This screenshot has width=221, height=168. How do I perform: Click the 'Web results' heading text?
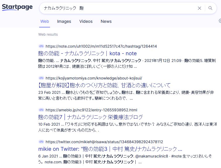pyautogui.click(x=48, y=34)
